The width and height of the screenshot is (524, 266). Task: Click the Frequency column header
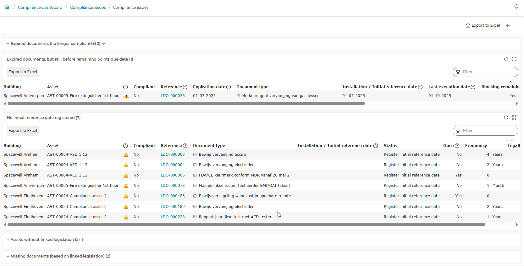[x=476, y=146]
